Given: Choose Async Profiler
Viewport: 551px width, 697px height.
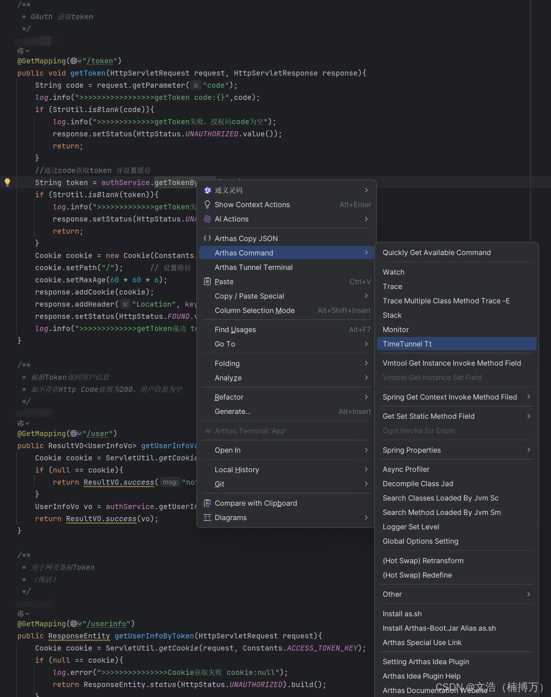Looking at the screenshot, I should 457,469.
